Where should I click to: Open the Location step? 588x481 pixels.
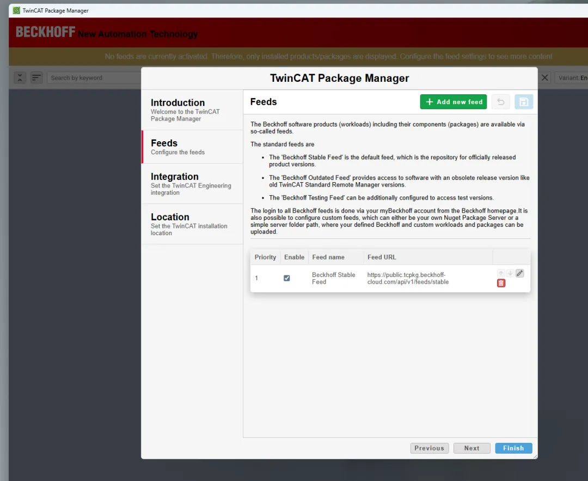[192, 224]
